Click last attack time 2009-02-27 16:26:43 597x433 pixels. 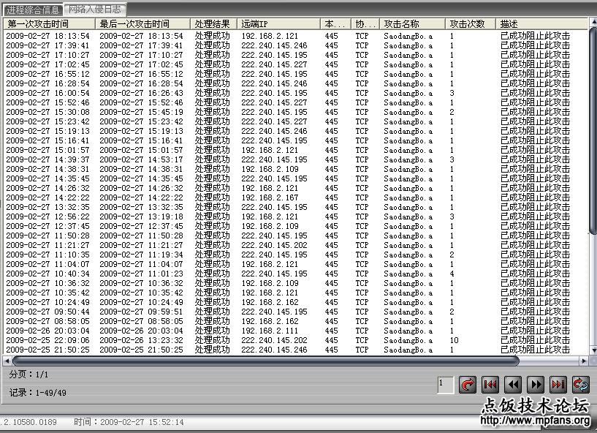(x=141, y=93)
